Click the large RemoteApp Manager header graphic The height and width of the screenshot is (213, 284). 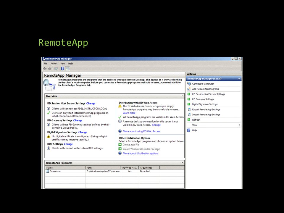(x=49, y=85)
